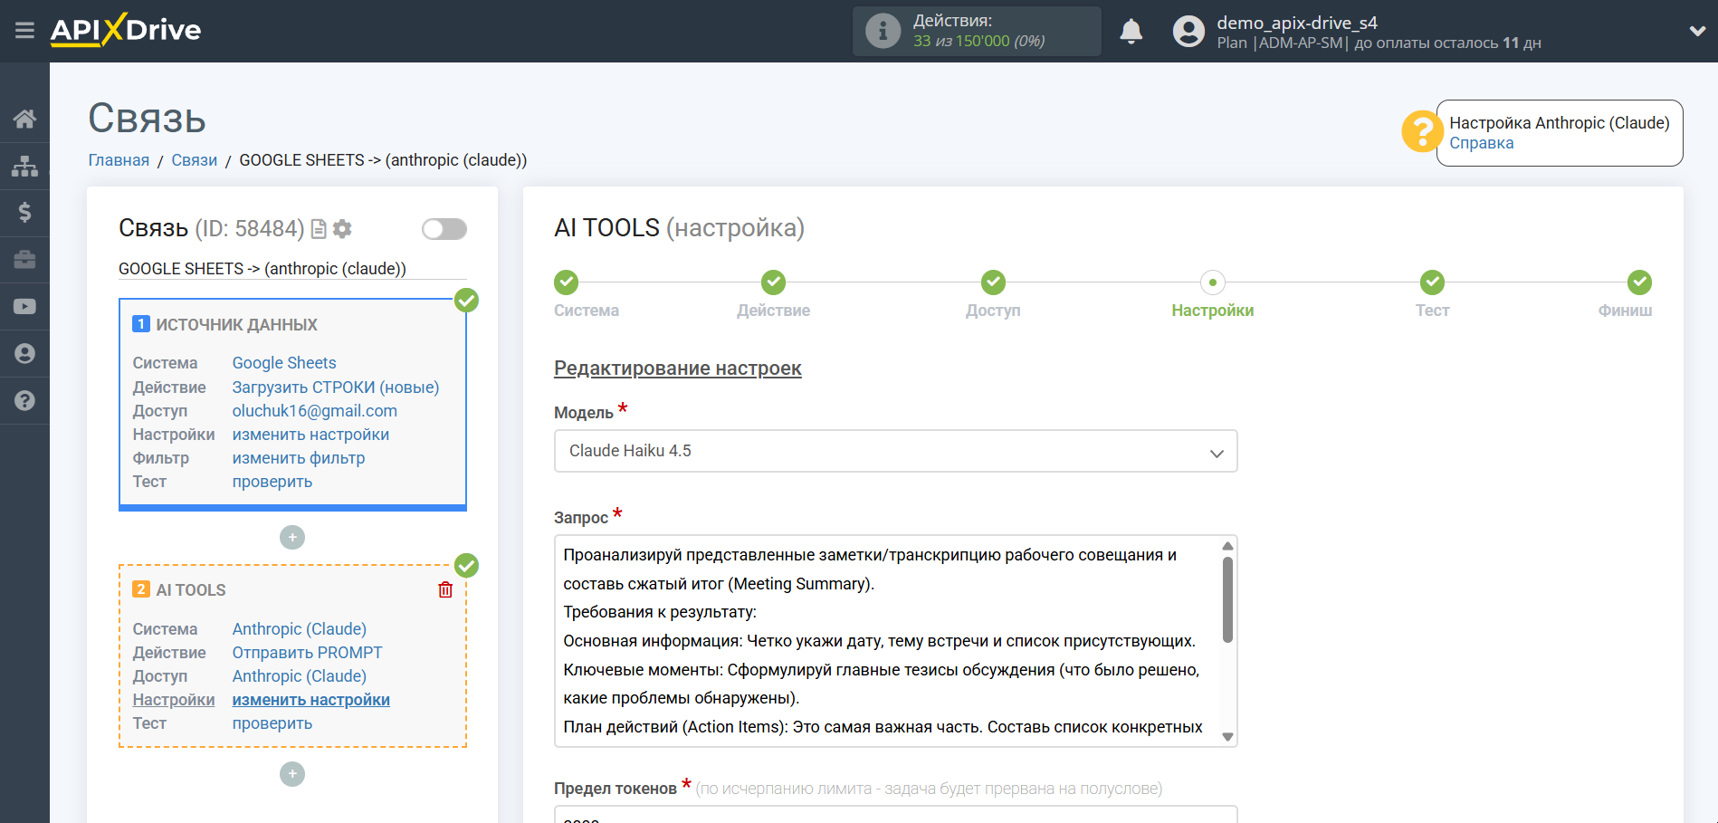
Task: Open the hamburger menu at top left
Action: (24, 30)
